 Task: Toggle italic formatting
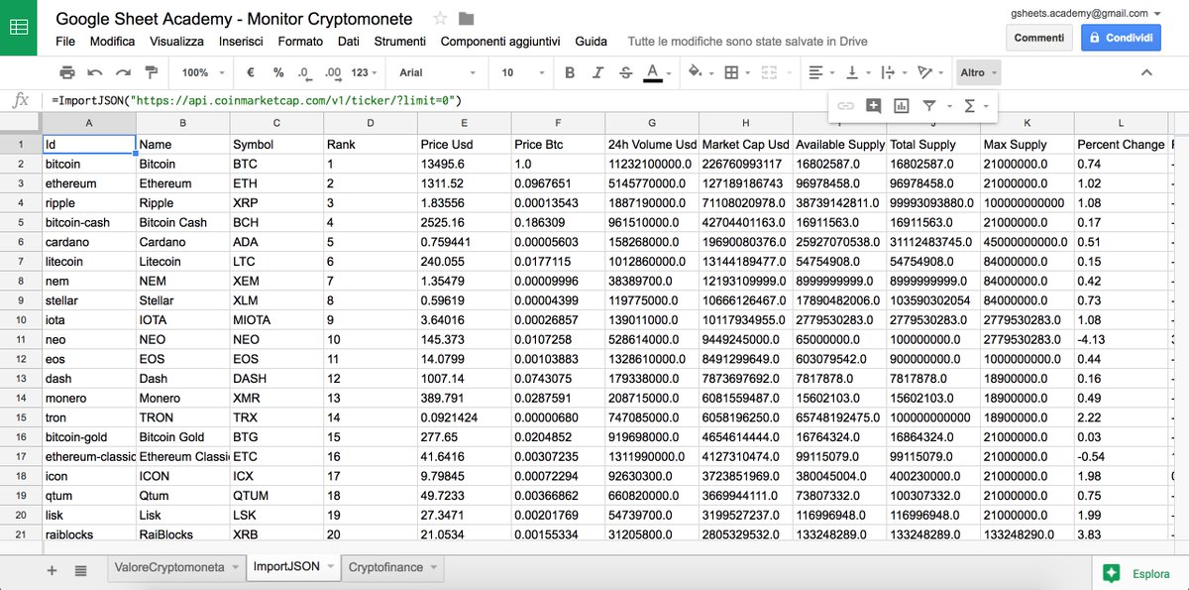(x=597, y=72)
